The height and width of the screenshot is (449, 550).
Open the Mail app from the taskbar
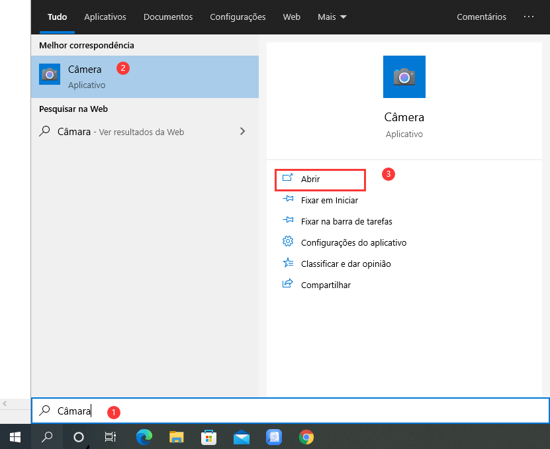[x=241, y=437]
